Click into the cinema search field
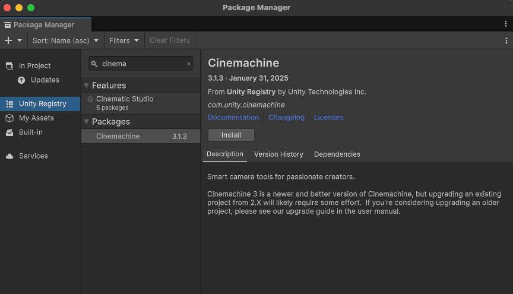The image size is (513, 294). point(141,64)
